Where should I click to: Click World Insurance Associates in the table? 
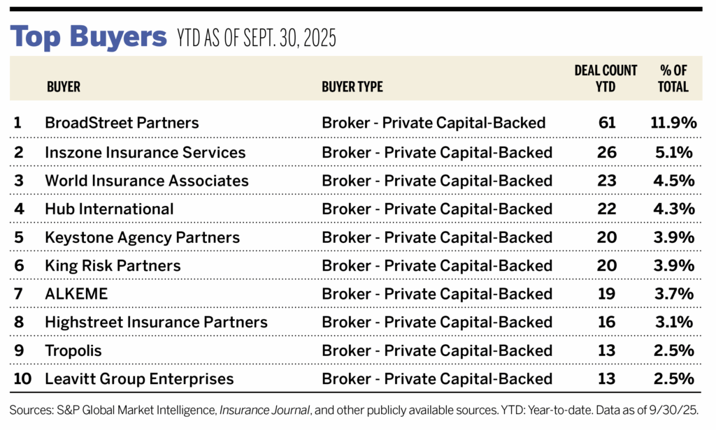pos(146,180)
